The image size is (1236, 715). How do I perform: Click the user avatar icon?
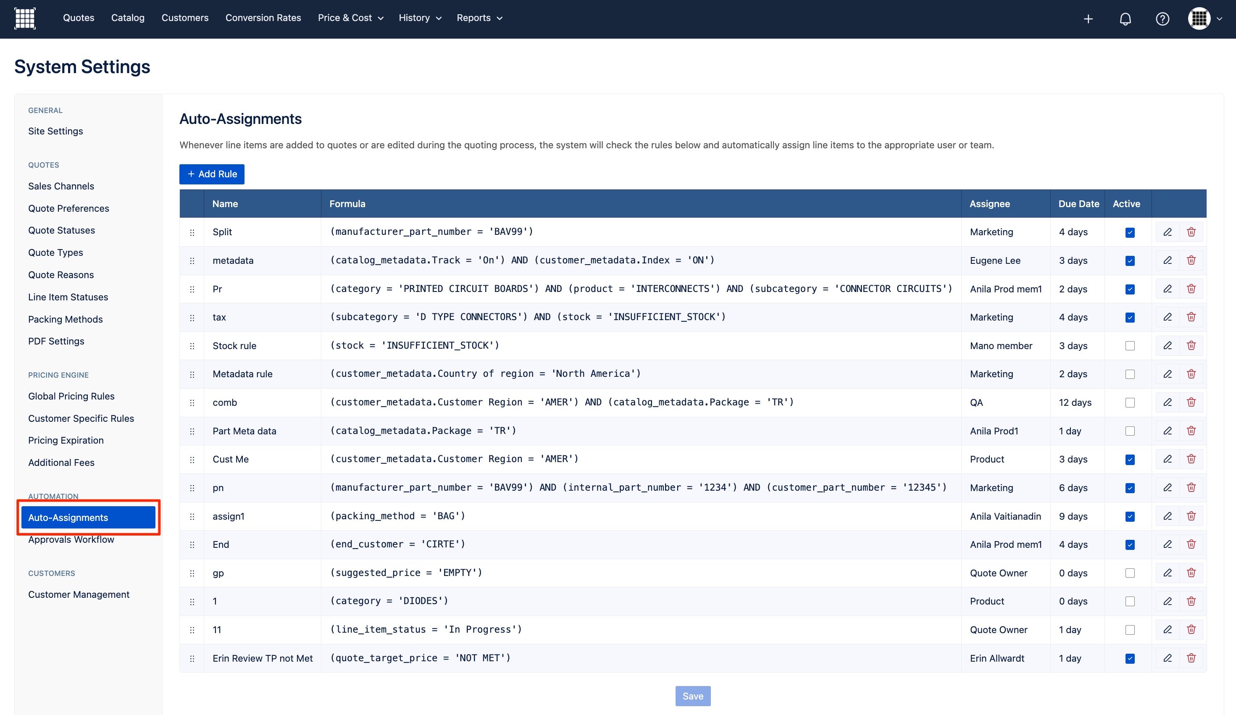1199,18
